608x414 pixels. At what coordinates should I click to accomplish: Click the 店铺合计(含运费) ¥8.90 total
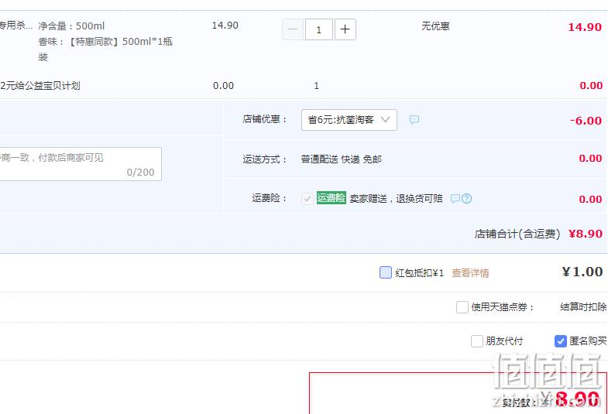click(x=538, y=234)
